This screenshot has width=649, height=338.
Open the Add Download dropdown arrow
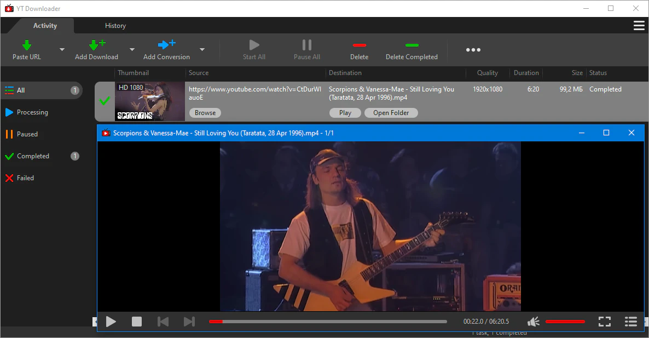[132, 50]
